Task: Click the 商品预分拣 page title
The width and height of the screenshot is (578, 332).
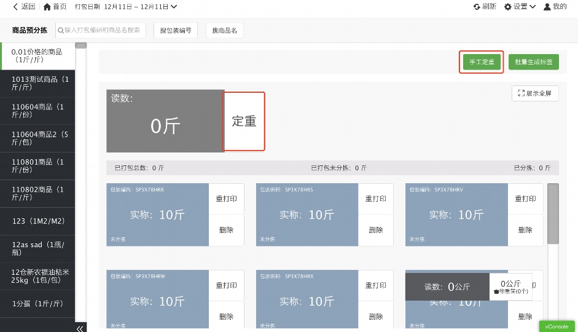Action: click(x=29, y=30)
